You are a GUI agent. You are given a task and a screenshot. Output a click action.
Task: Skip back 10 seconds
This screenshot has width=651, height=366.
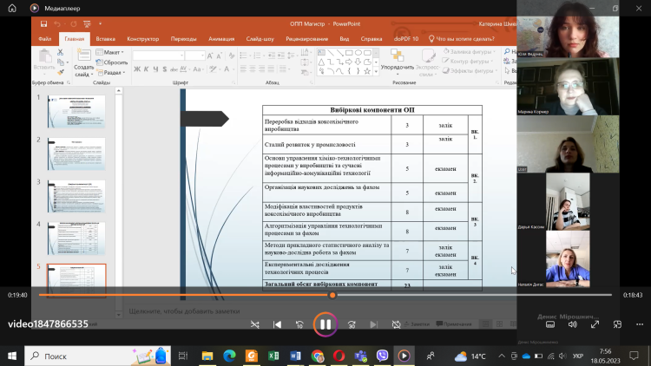[299, 324]
